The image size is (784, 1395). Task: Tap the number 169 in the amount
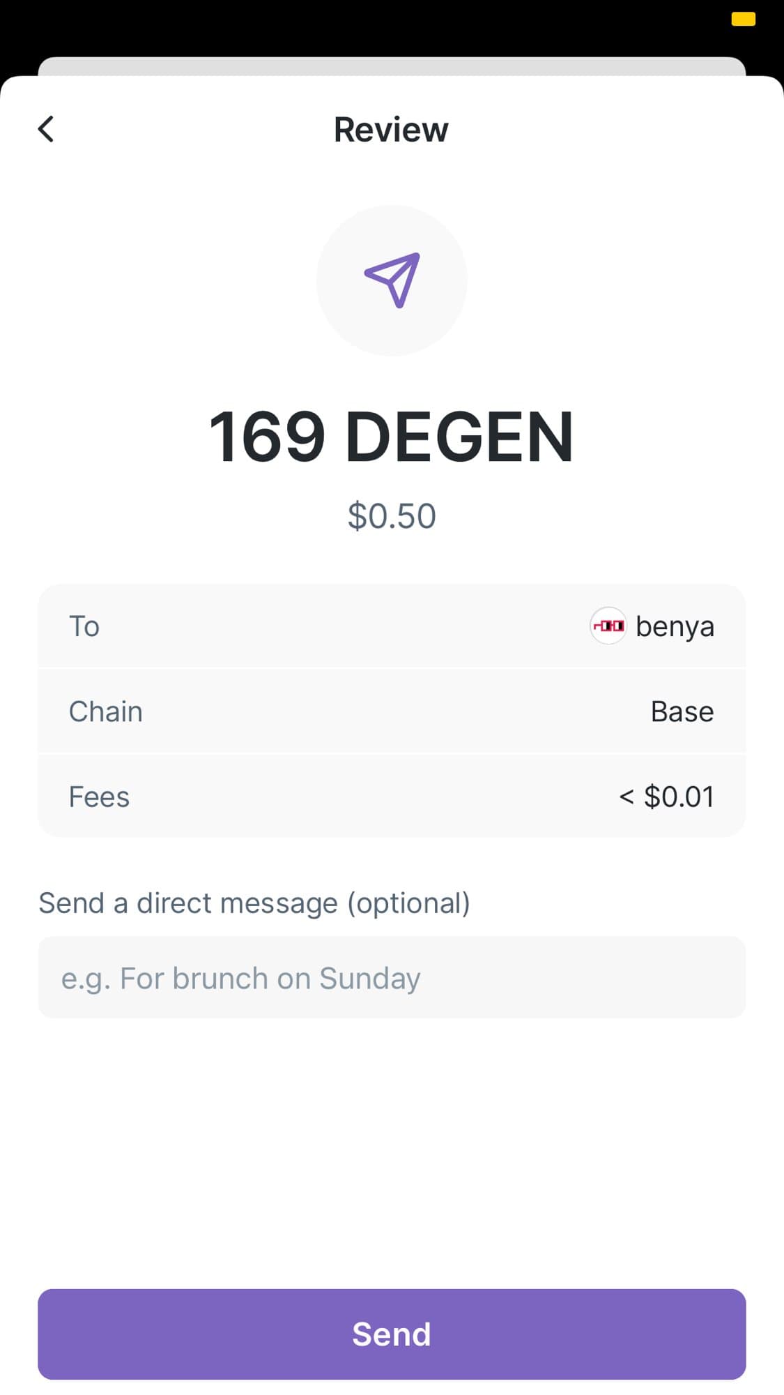(267, 437)
